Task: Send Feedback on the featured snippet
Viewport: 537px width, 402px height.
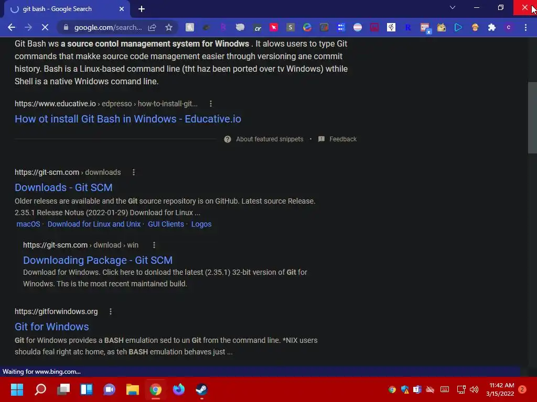Action: point(337,139)
